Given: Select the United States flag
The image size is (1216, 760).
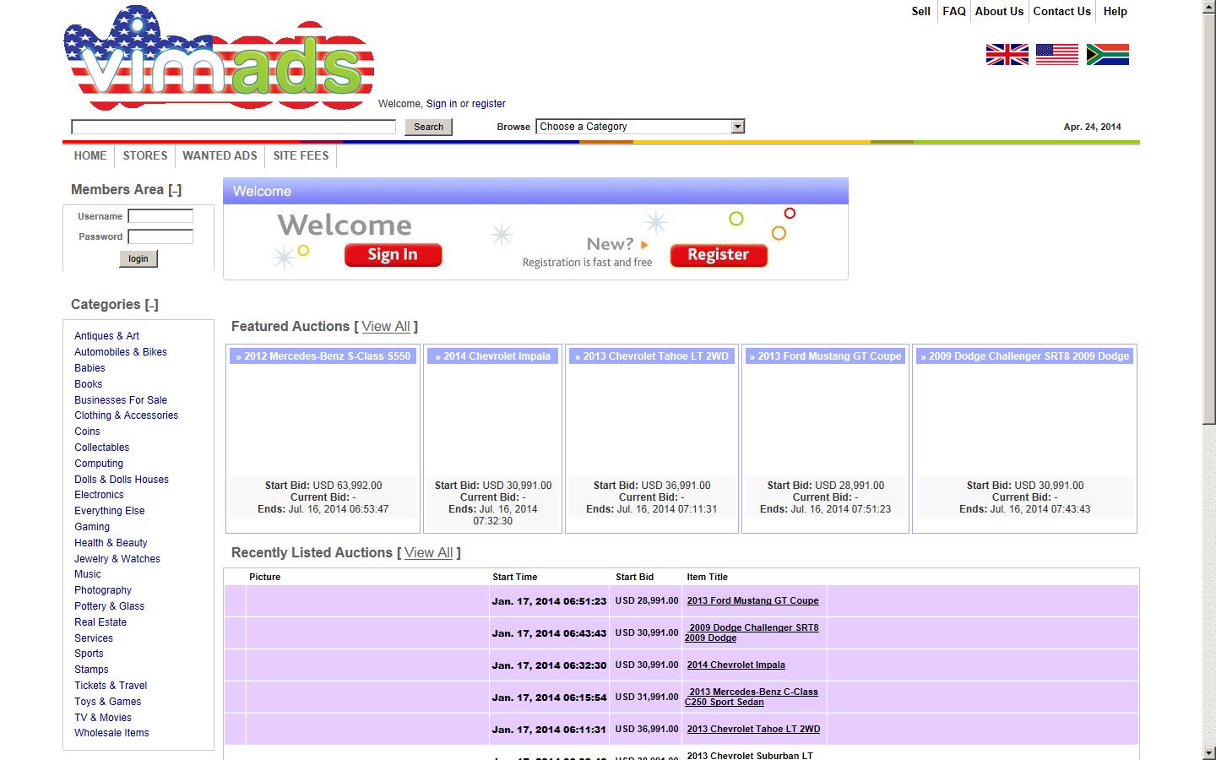Looking at the screenshot, I should [x=1056, y=54].
